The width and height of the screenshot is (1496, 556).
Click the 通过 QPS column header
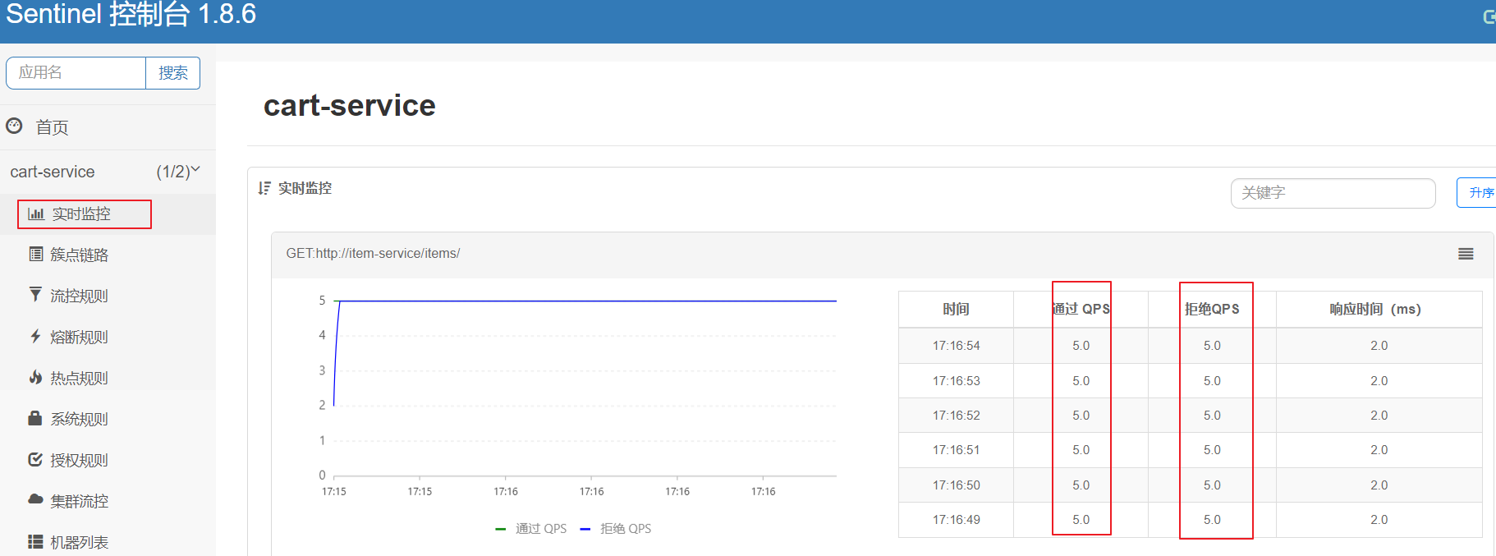coord(1081,310)
